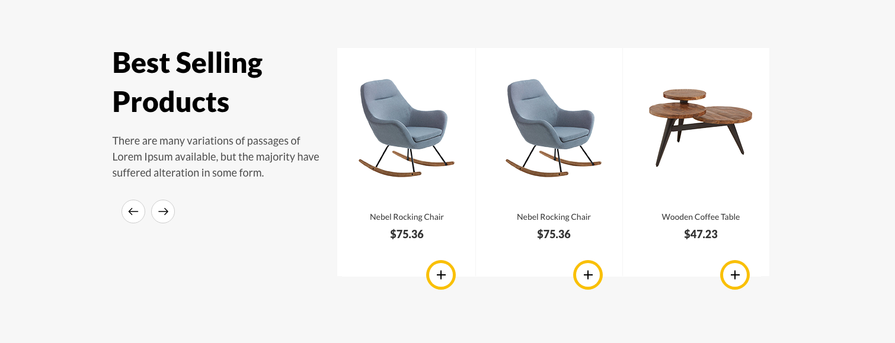895x343 pixels.
Task: Click the 'Best Selling' heading text
Action: [187, 63]
